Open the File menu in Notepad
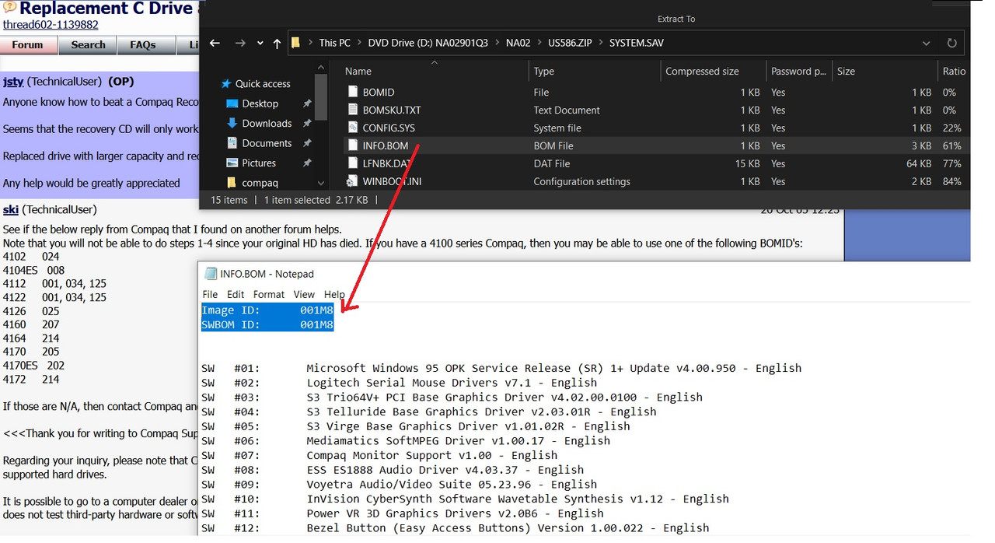The height and width of the screenshot is (543, 995). tap(210, 294)
